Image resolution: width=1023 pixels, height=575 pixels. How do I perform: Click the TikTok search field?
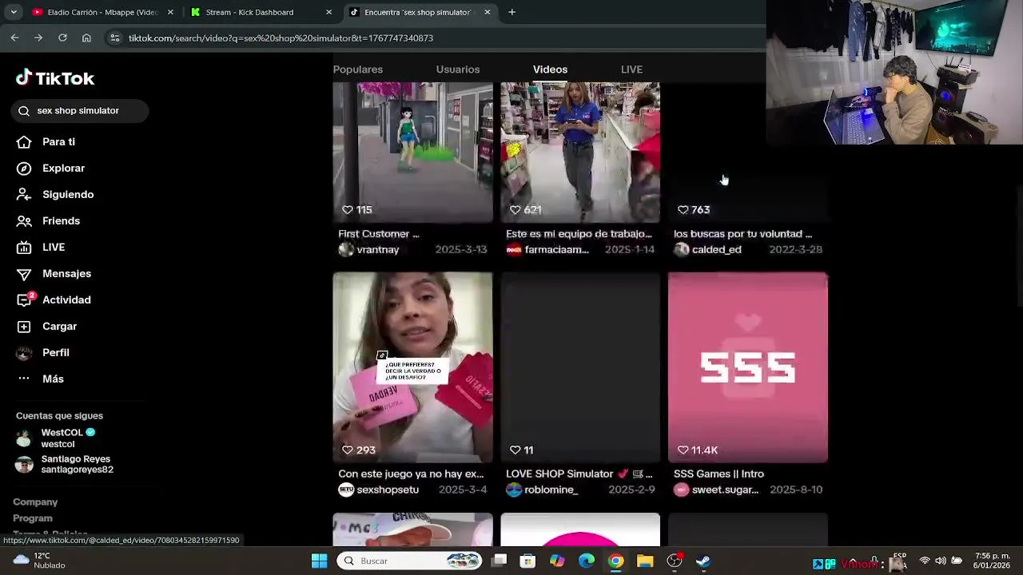coord(80,110)
